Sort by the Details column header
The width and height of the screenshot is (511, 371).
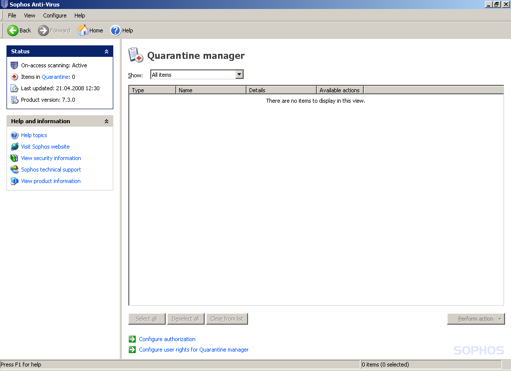pos(281,90)
